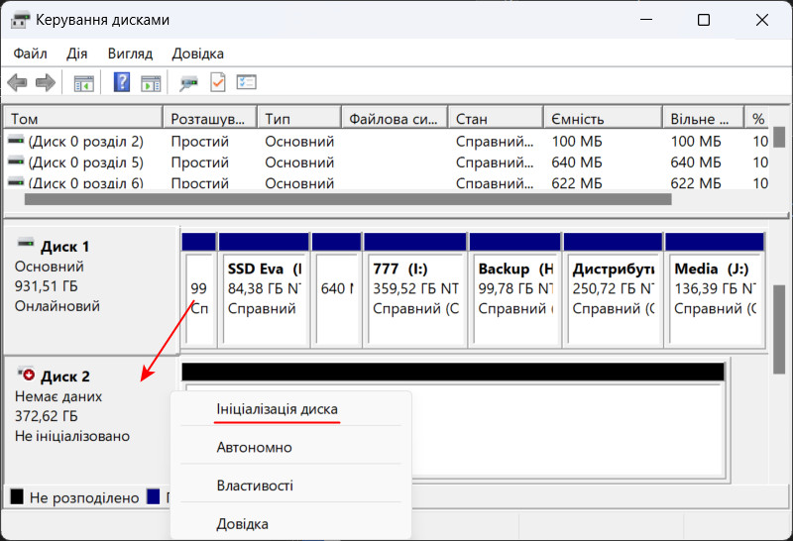Click the drive icon of розділ 5 row
This screenshot has height=541, width=793.
pos(16,162)
